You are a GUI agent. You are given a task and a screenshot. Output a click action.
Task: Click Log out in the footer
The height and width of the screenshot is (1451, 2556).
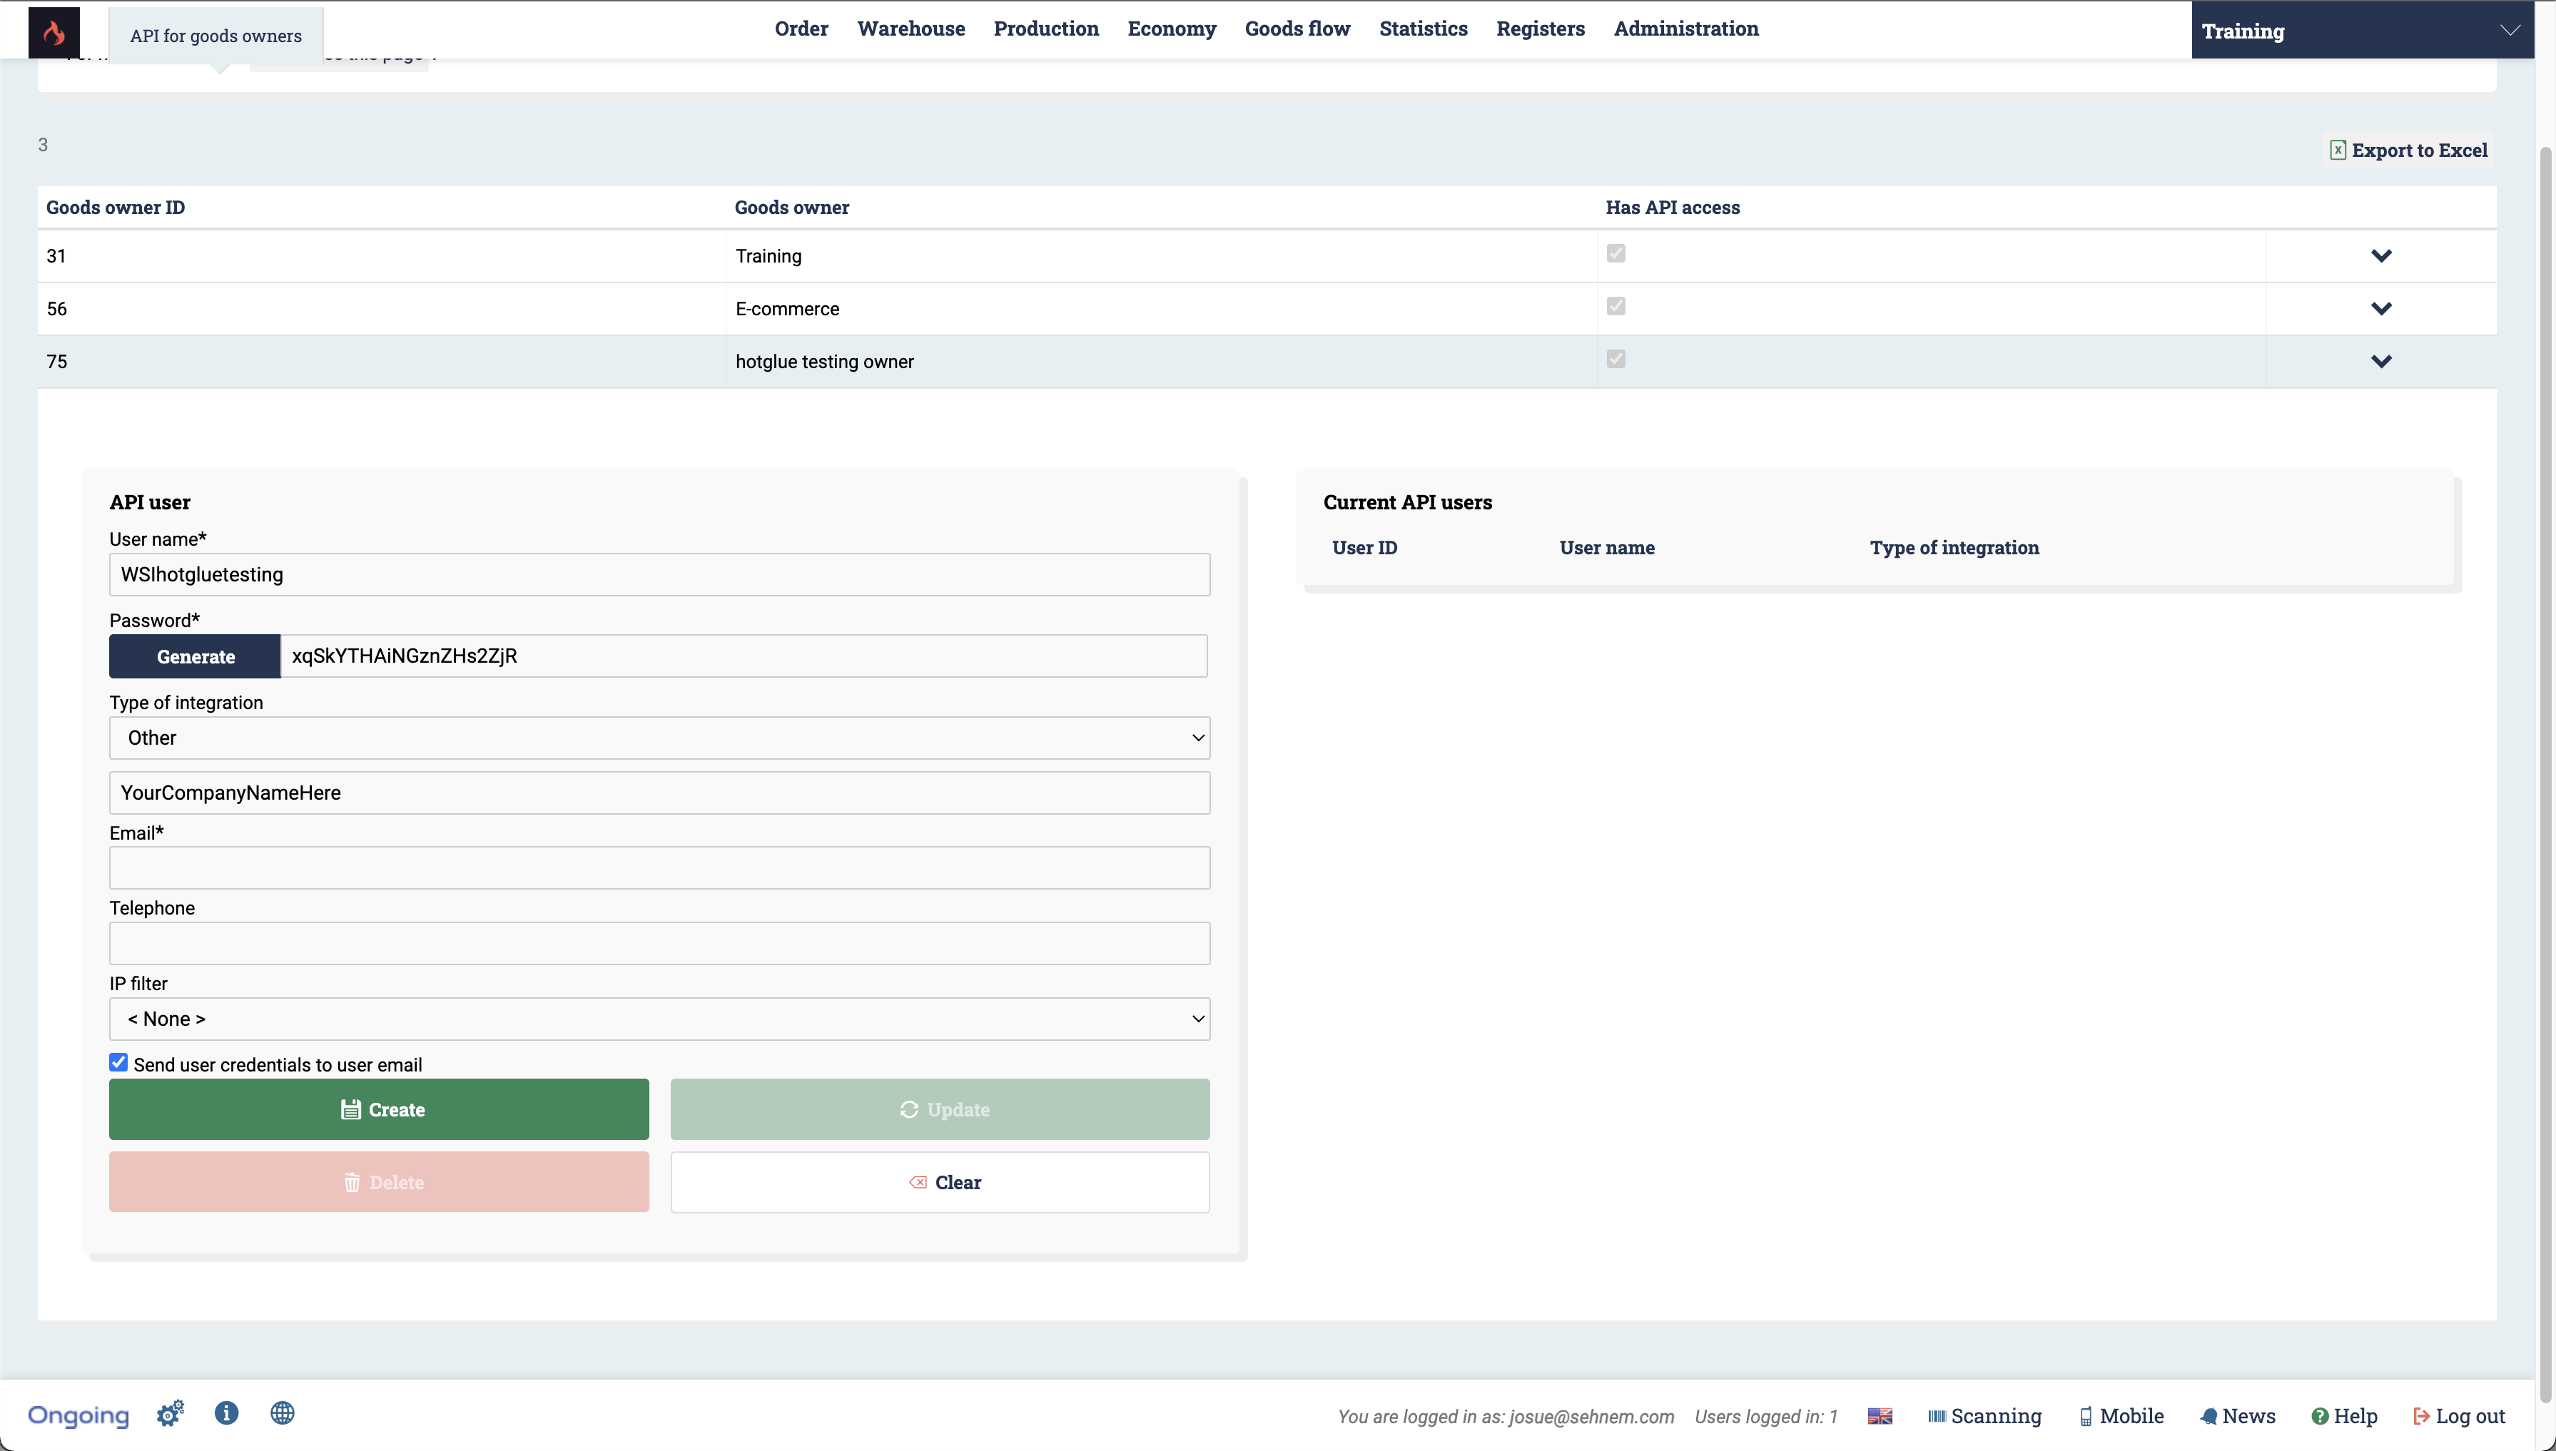(x=2458, y=1416)
